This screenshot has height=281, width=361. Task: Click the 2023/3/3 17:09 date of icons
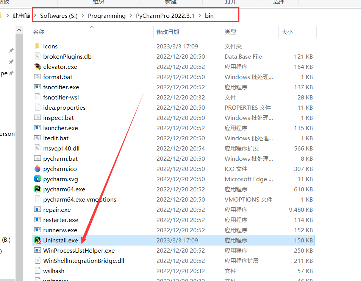pos(177,46)
